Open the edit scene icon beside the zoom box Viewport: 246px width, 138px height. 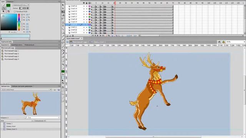point(219,42)
